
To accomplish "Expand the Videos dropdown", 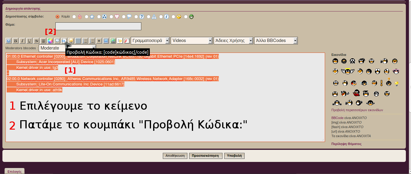I will tap(192, 40).
